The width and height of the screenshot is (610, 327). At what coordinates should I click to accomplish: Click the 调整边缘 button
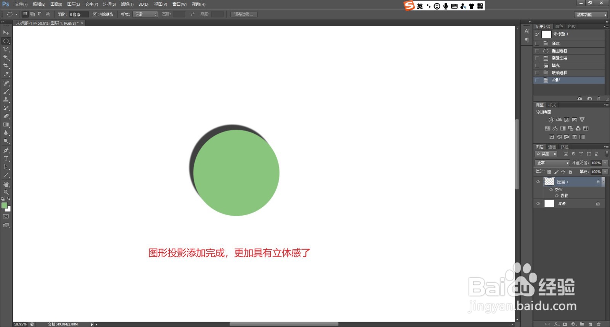click(244, 14)
